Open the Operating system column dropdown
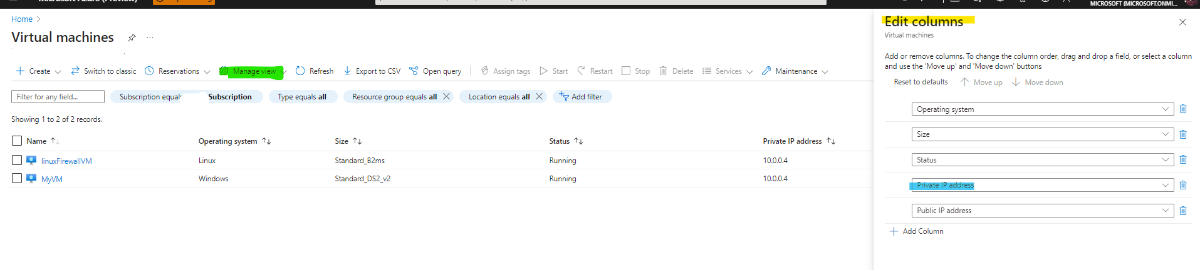Screen dimensions: 1200x270 1042,109
